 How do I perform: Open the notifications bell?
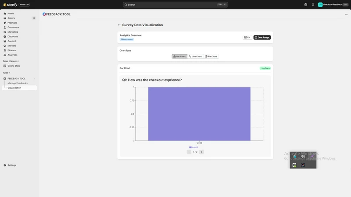coord(313,4)
